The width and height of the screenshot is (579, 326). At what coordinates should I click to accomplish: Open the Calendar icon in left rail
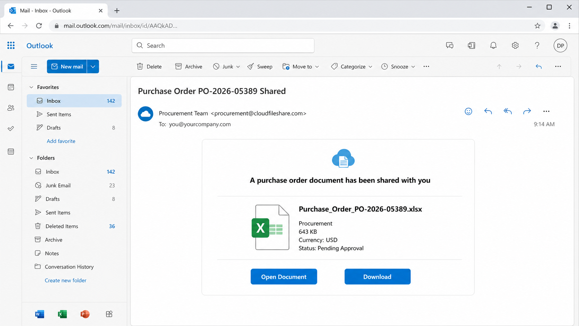[x=11, y=87]
